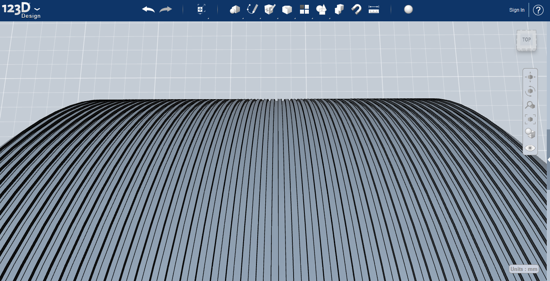Select the Construct tool
Viewport: 550px width, 281px height.
tap(269, 9)
